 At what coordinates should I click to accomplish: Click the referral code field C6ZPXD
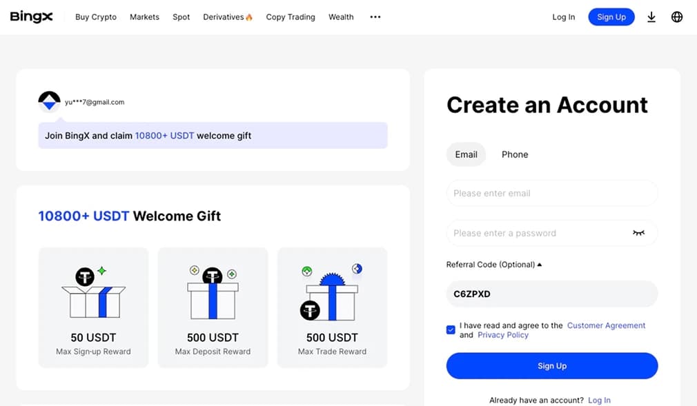click(552, 294)
